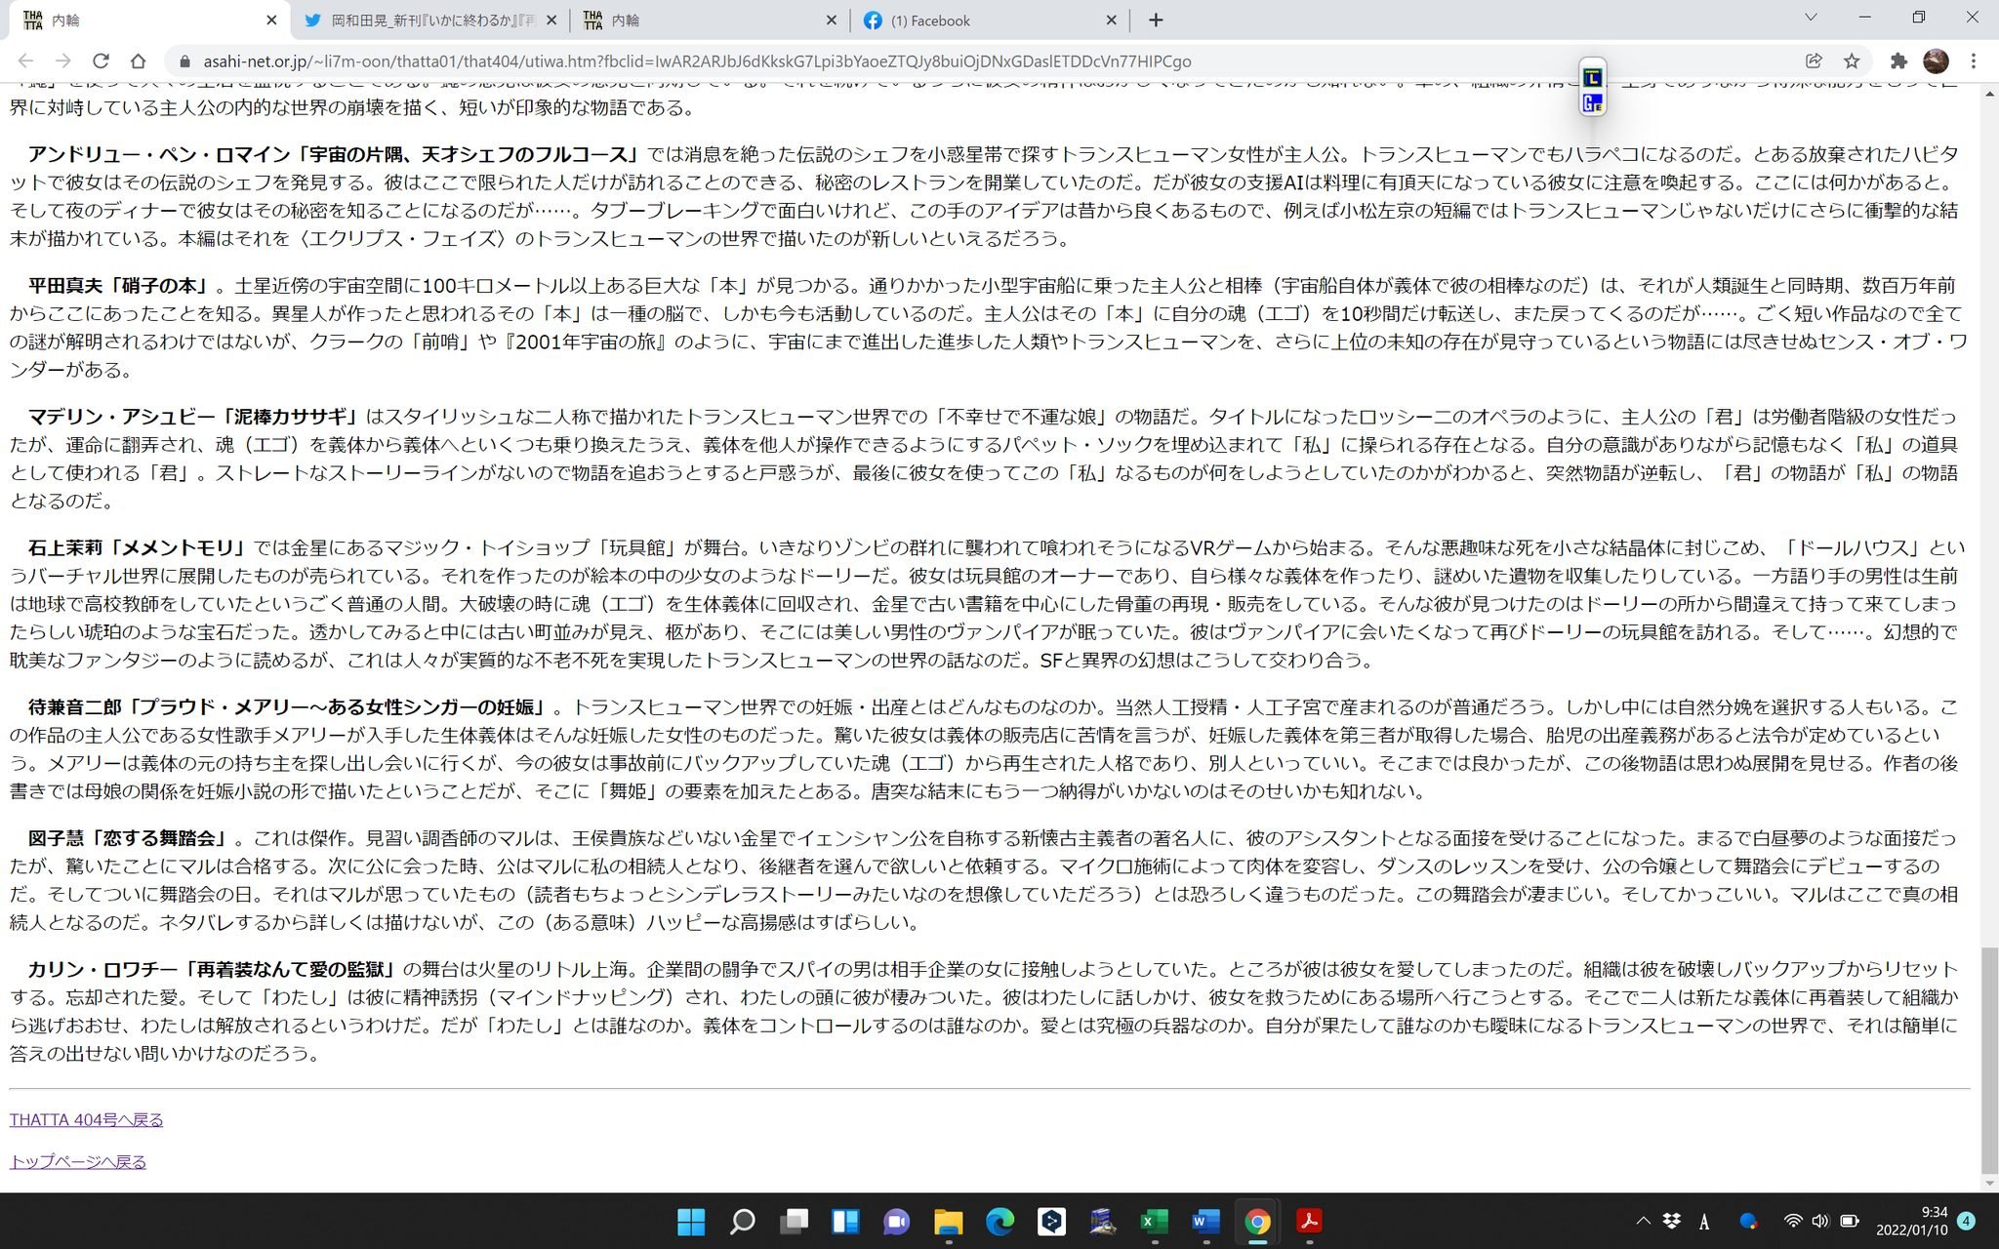Viewport: 1999px width, 1249px height.
Task: Switch to the (1) Facebook tab
Action: click(990, 20)
